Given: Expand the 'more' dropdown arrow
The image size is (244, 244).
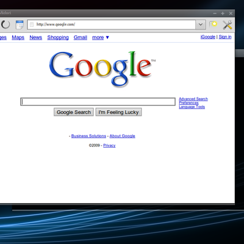Looking at the screenshot, I should point(107,37).
